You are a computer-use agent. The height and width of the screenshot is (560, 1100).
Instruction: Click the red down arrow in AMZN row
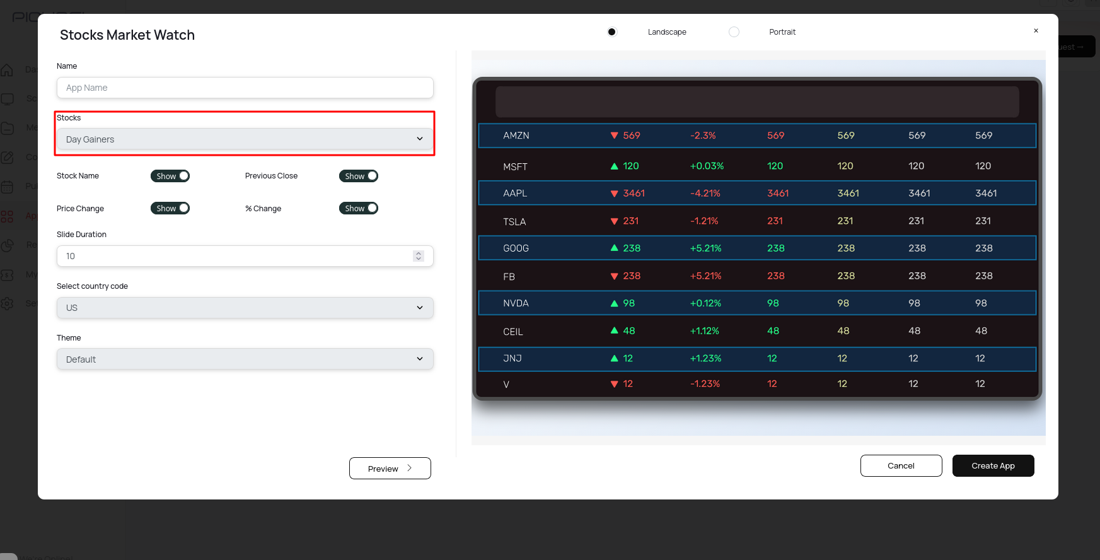point(615,136)
